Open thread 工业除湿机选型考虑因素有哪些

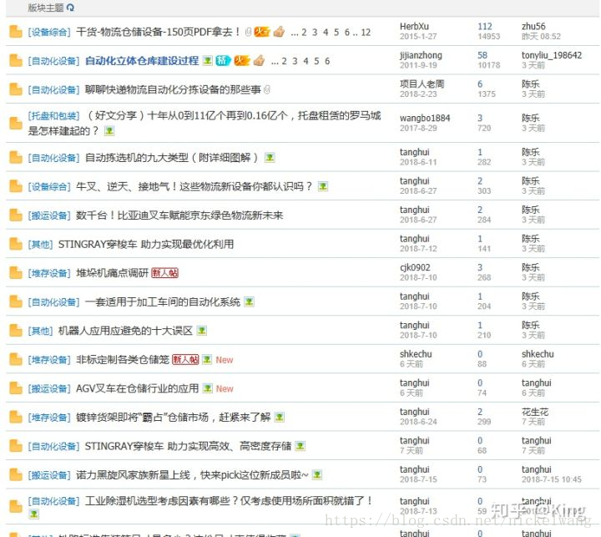(229, 500)
